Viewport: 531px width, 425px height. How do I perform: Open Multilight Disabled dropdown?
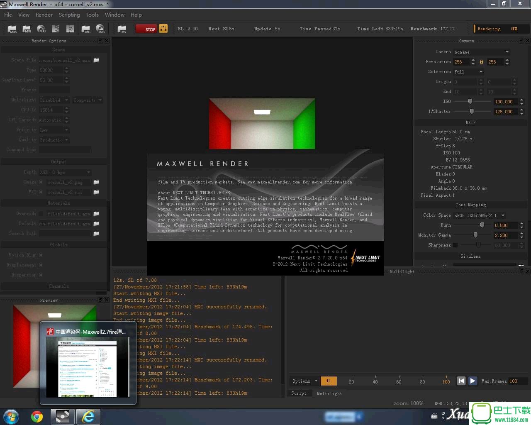(x=54, y=100)
